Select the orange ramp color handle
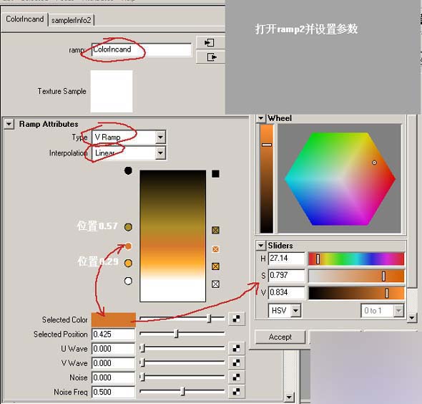Viewport: 422px width, 404px height. [x=128, y=246]
